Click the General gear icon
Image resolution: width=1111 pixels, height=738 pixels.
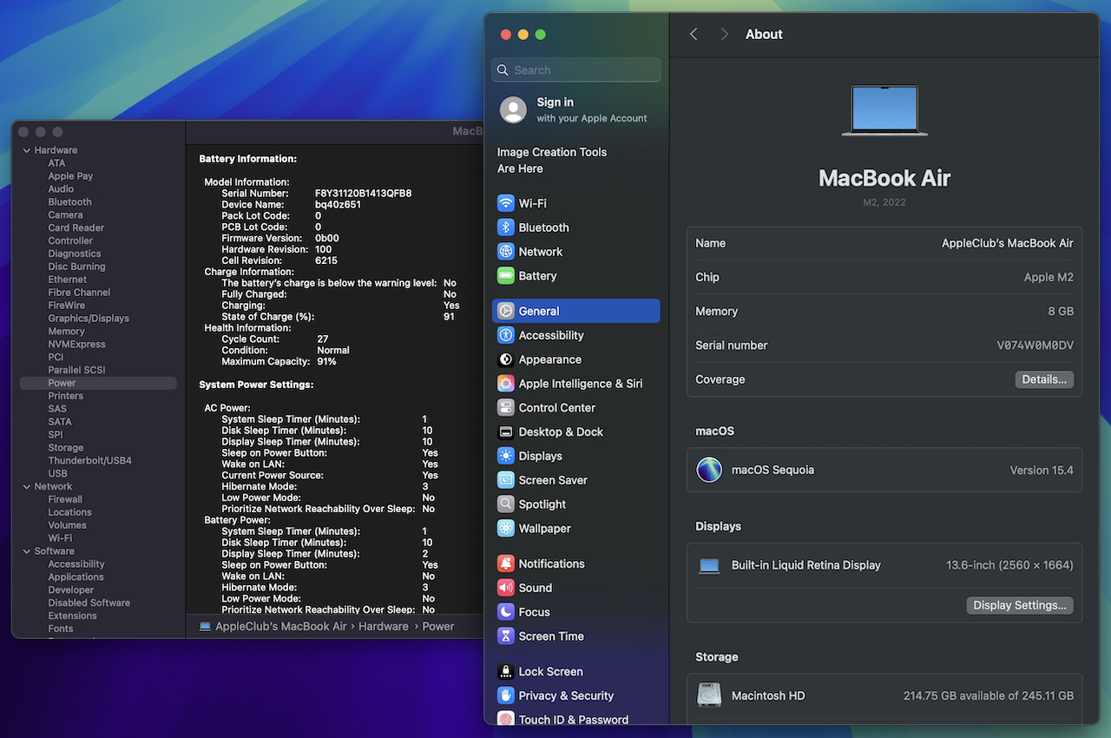(506, 311)
